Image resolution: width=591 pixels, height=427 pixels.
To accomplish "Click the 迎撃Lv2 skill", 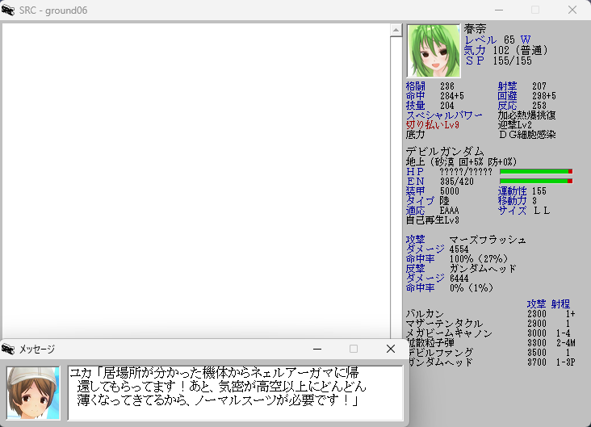I will (515, 125).
